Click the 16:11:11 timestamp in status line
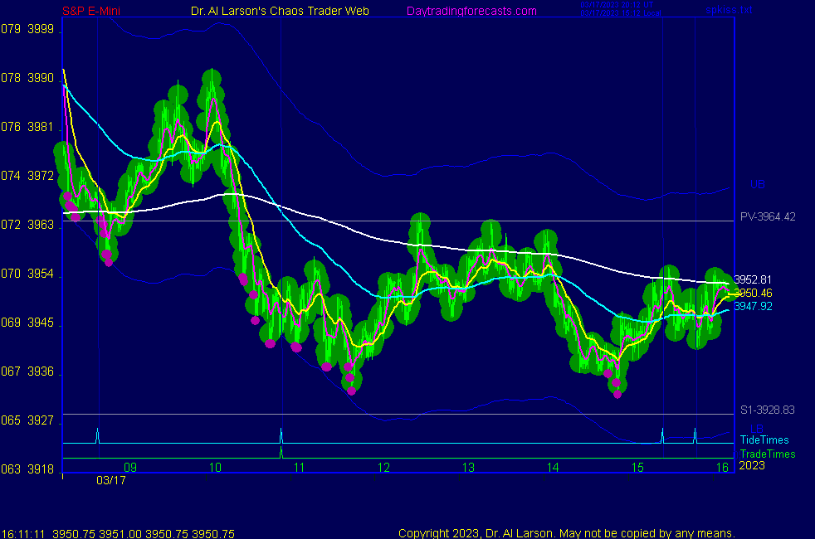 pyautogui.click(x=23, y=534)
